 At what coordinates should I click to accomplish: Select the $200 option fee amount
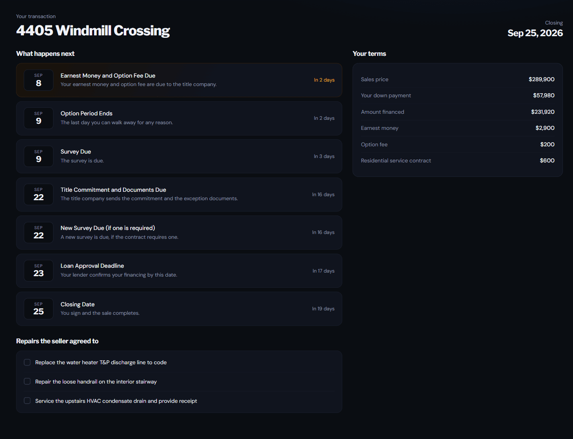point(547,144)
